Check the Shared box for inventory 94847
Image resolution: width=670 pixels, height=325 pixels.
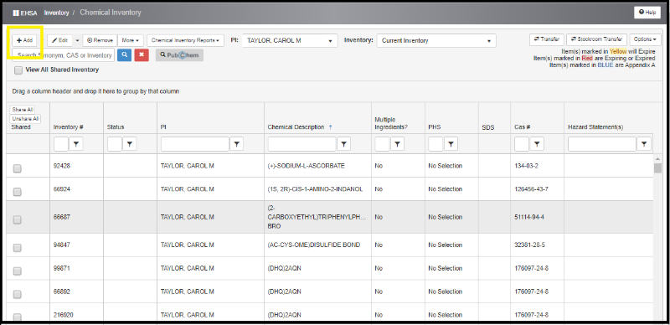[17, 248]
